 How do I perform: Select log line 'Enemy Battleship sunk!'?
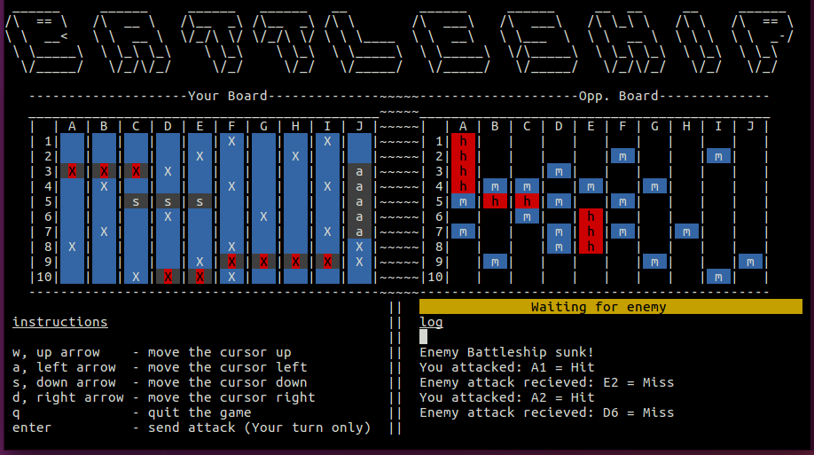tap(506, 352)
